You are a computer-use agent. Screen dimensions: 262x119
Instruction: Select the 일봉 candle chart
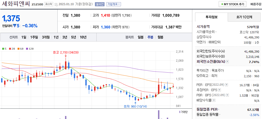[140, 37]
